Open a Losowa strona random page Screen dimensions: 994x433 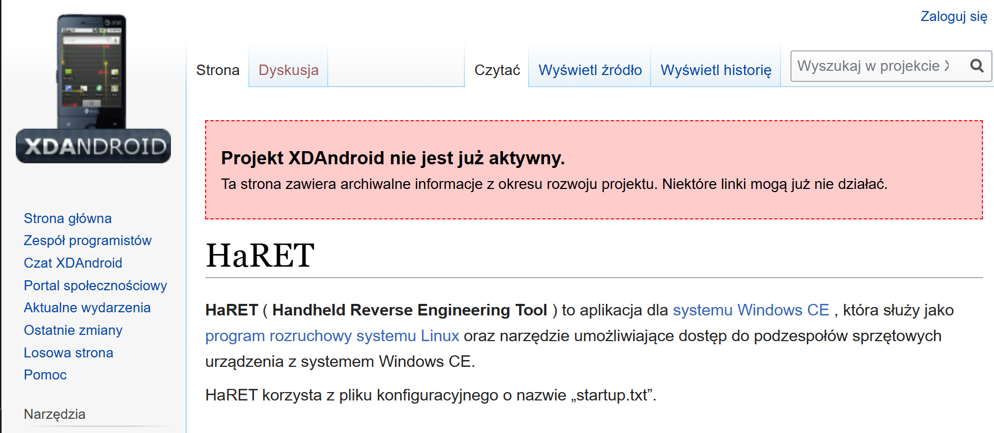click(68, 353)
